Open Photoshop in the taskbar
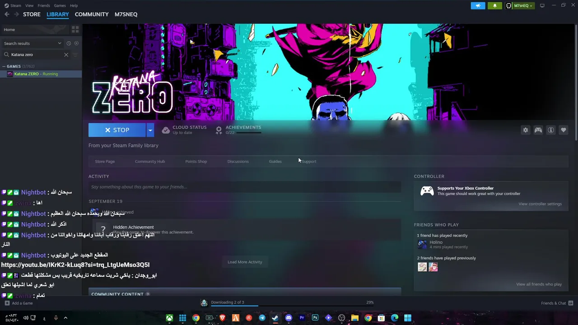578x325 pixels. tap(315, 318)
